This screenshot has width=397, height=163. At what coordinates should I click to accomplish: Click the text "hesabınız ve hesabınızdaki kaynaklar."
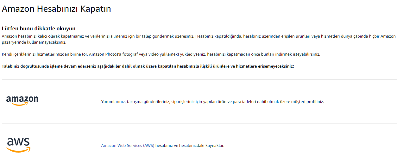190,146
